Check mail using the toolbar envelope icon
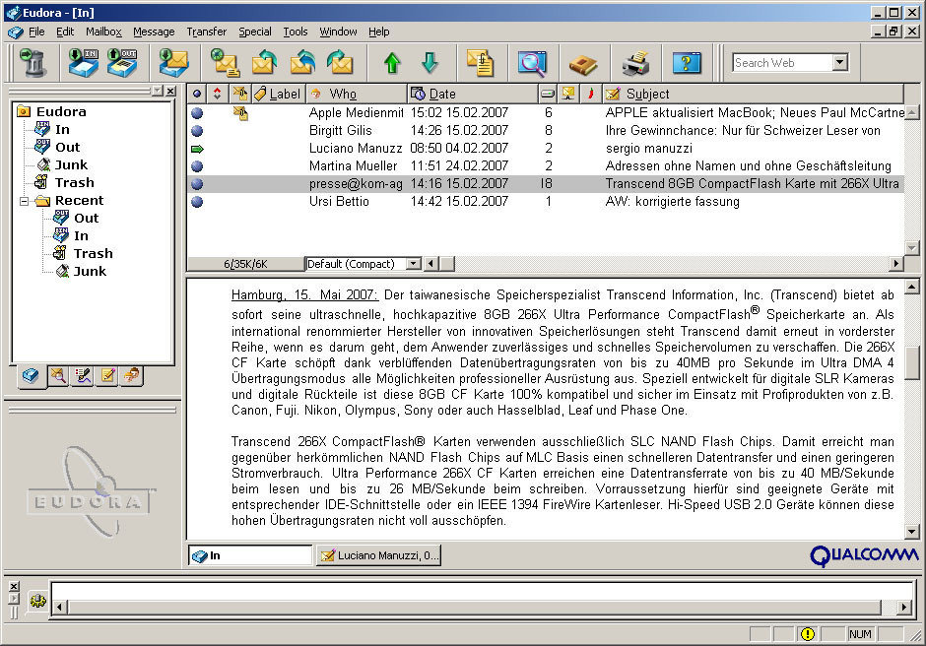Image resolution: width=926 pixels, height=646 pixels. 173,63
